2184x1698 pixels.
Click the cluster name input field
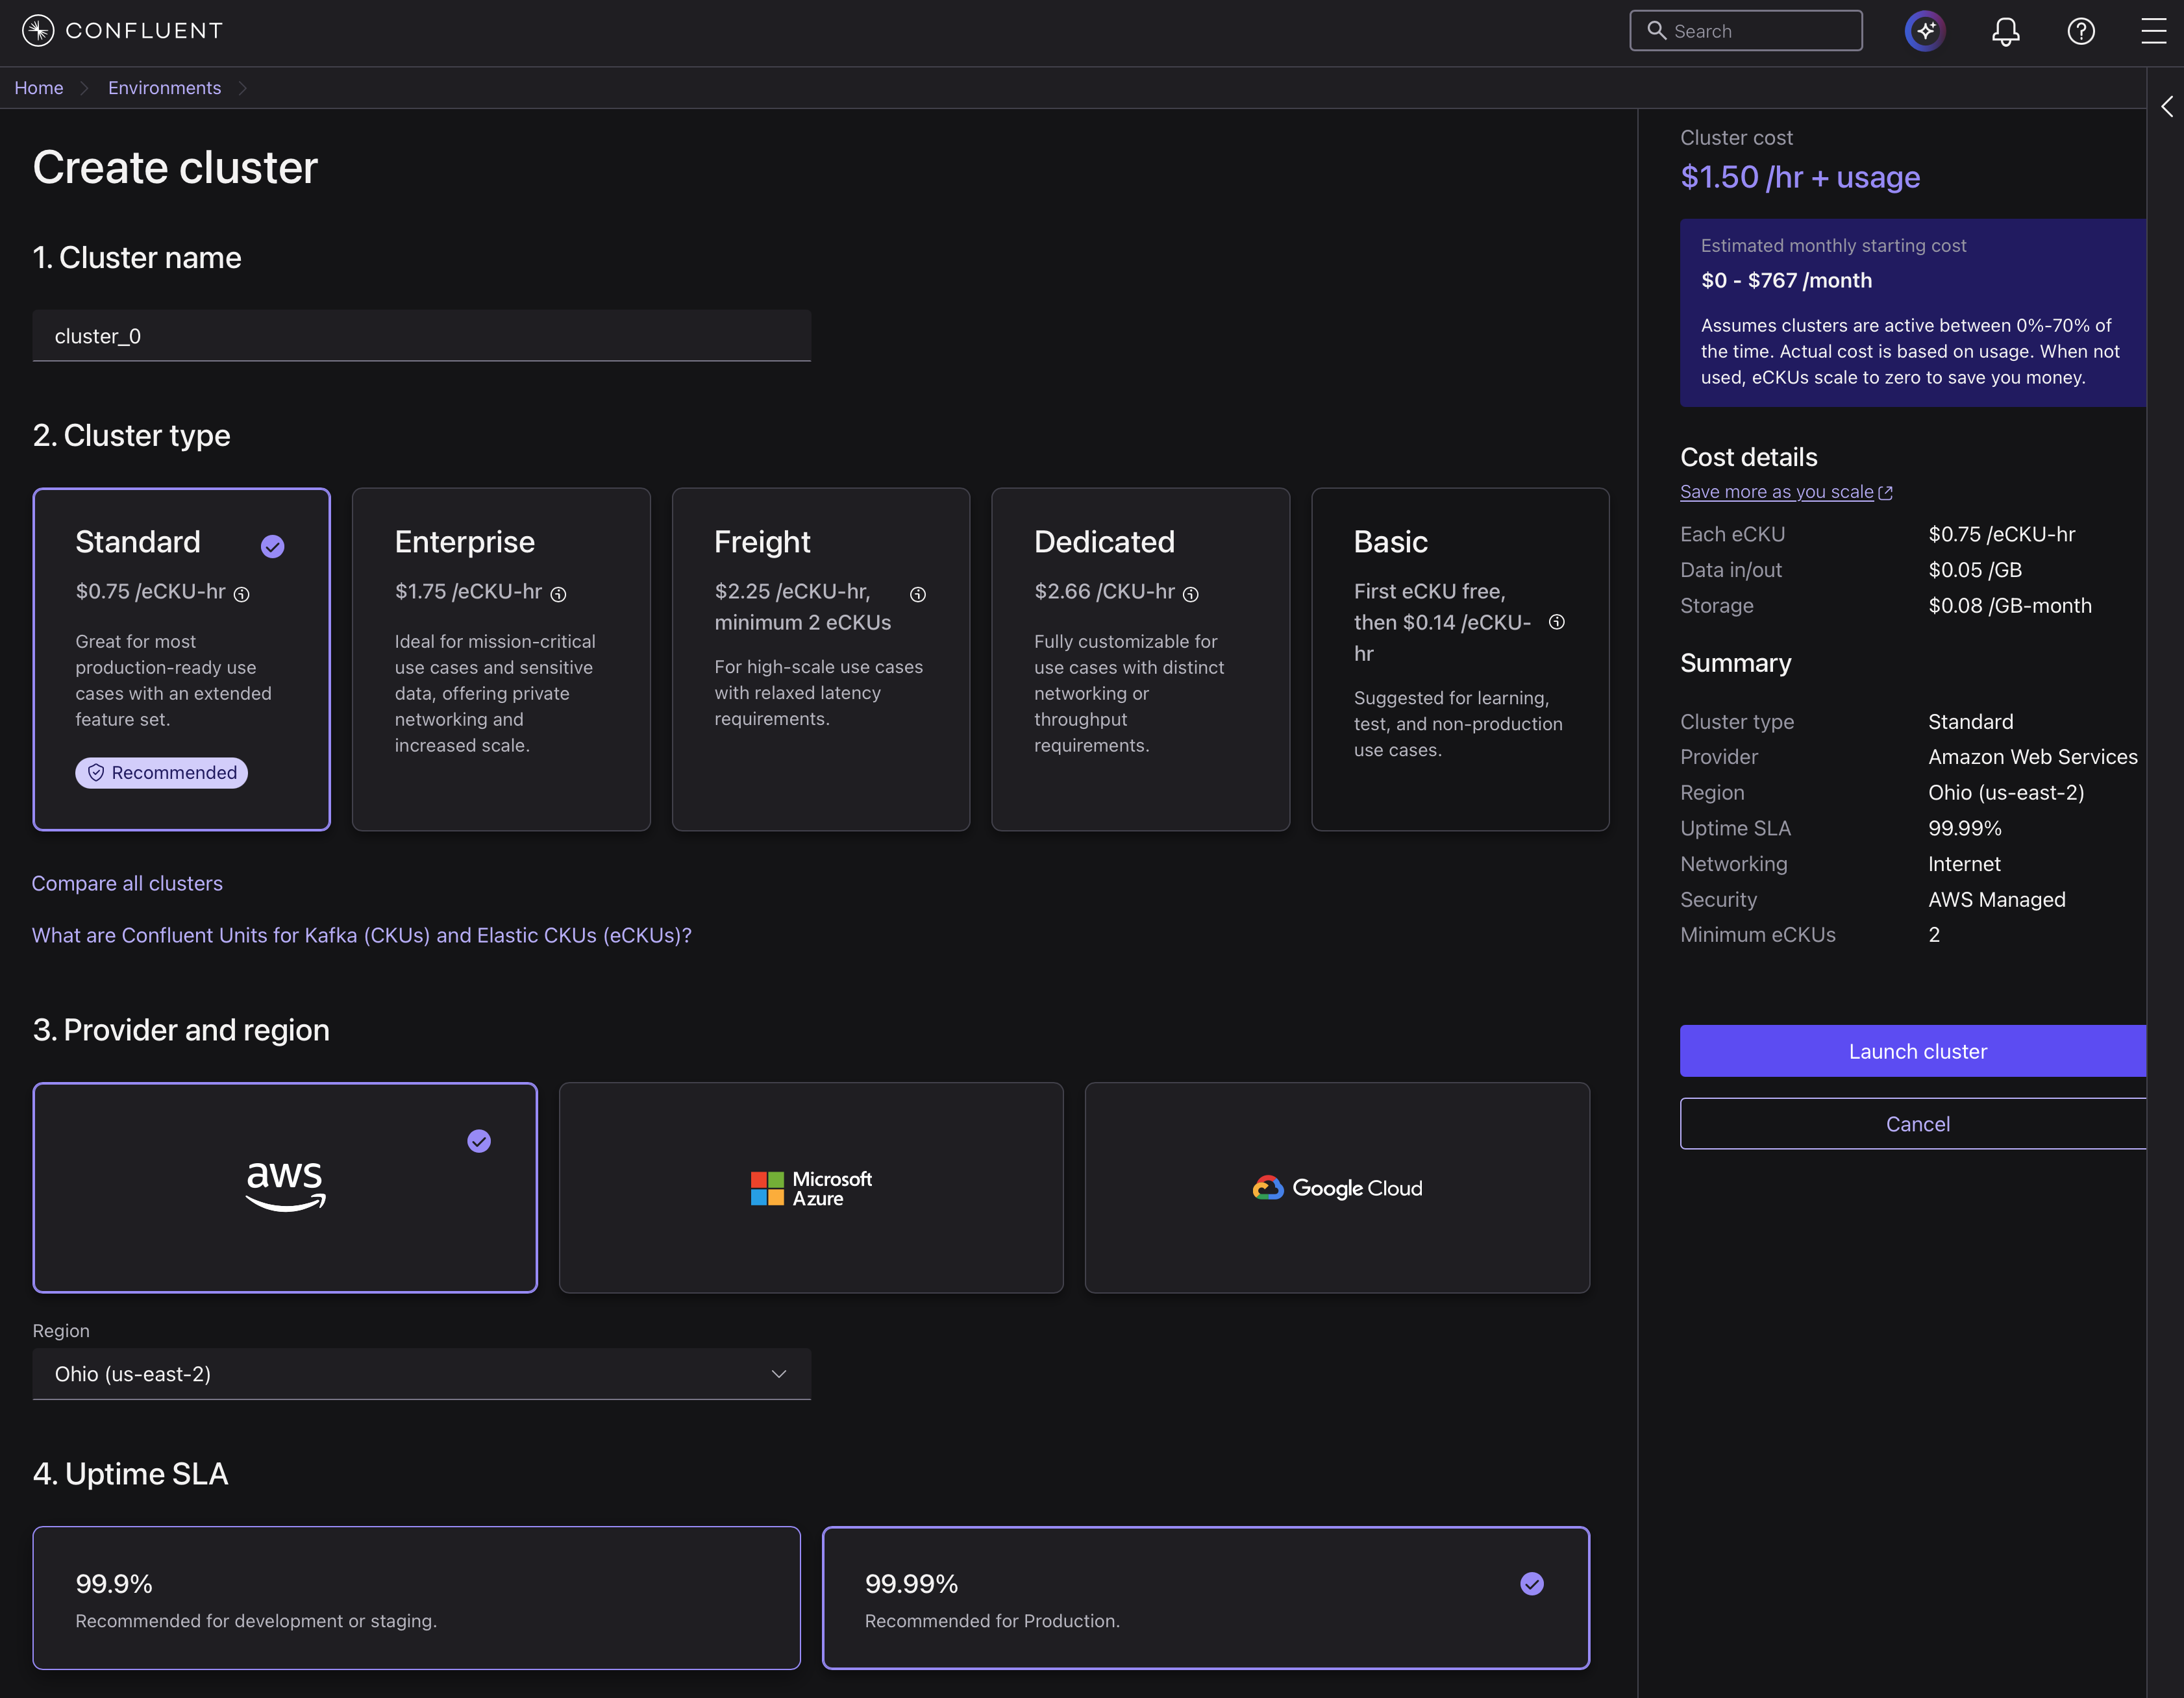[x=422, y=336]
